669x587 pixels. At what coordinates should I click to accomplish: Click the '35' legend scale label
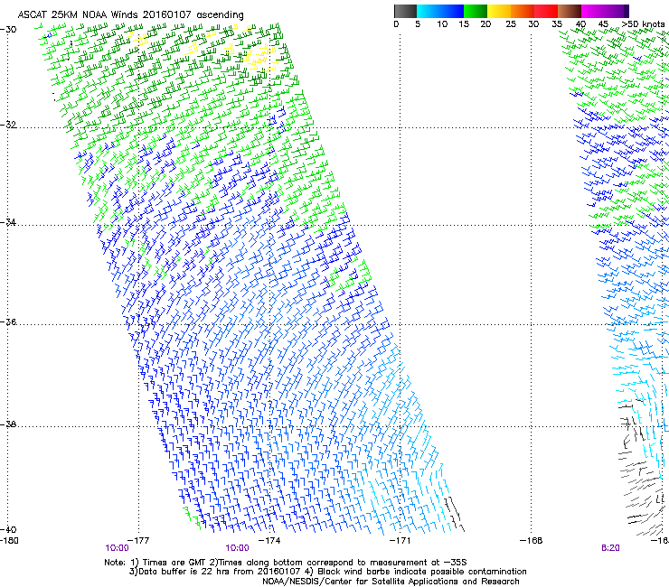click(557, 24)
